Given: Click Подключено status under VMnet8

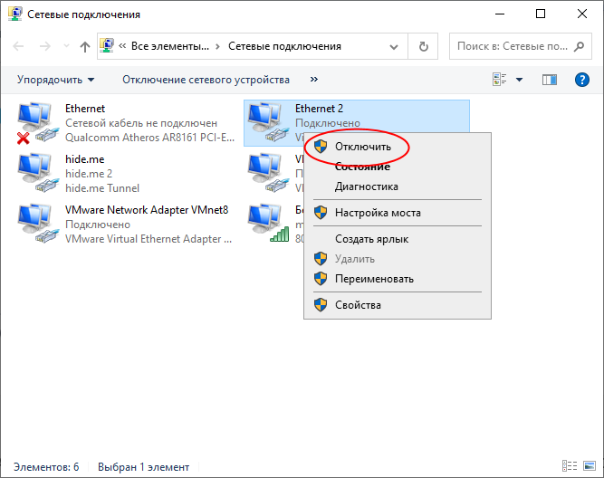Looking at the screenshot, I should [x=98, y=225].
